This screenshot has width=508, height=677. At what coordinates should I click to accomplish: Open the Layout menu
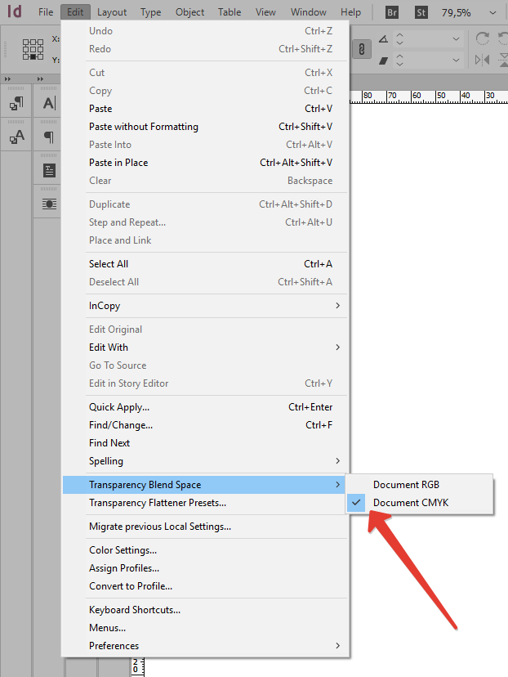[112, 12]
